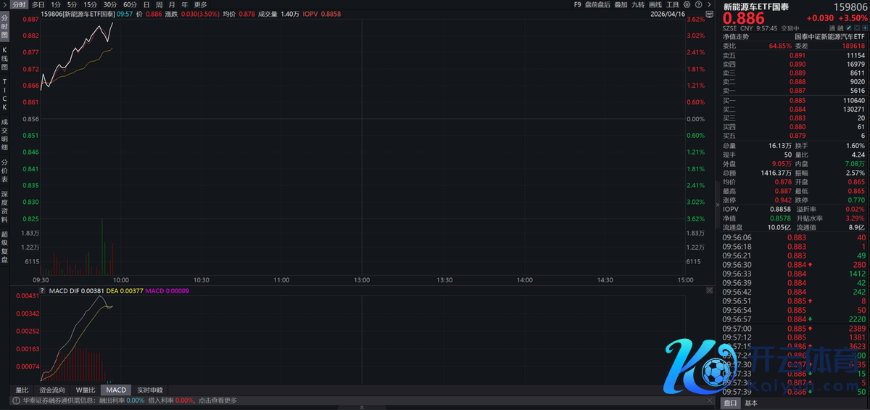Viewport: 870px width, 410px height.
Task: Switch to the 15分 chart period
Action: pos(90,4)
